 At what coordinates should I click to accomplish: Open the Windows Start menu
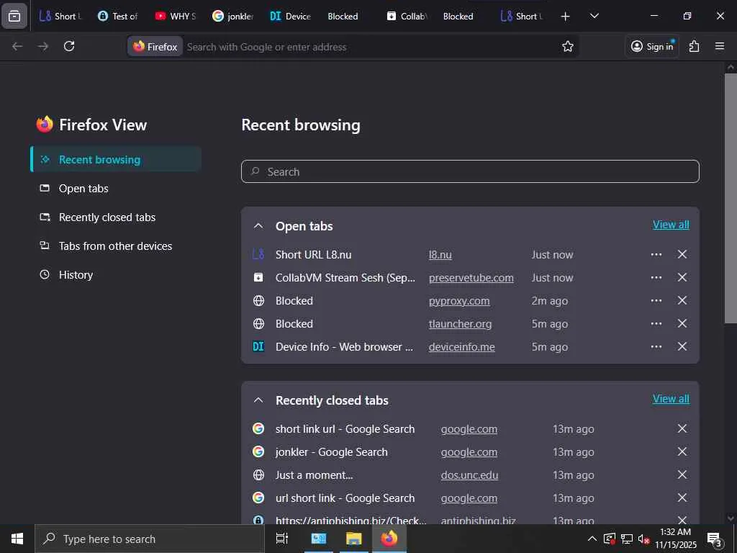click(x=17, y=539)
